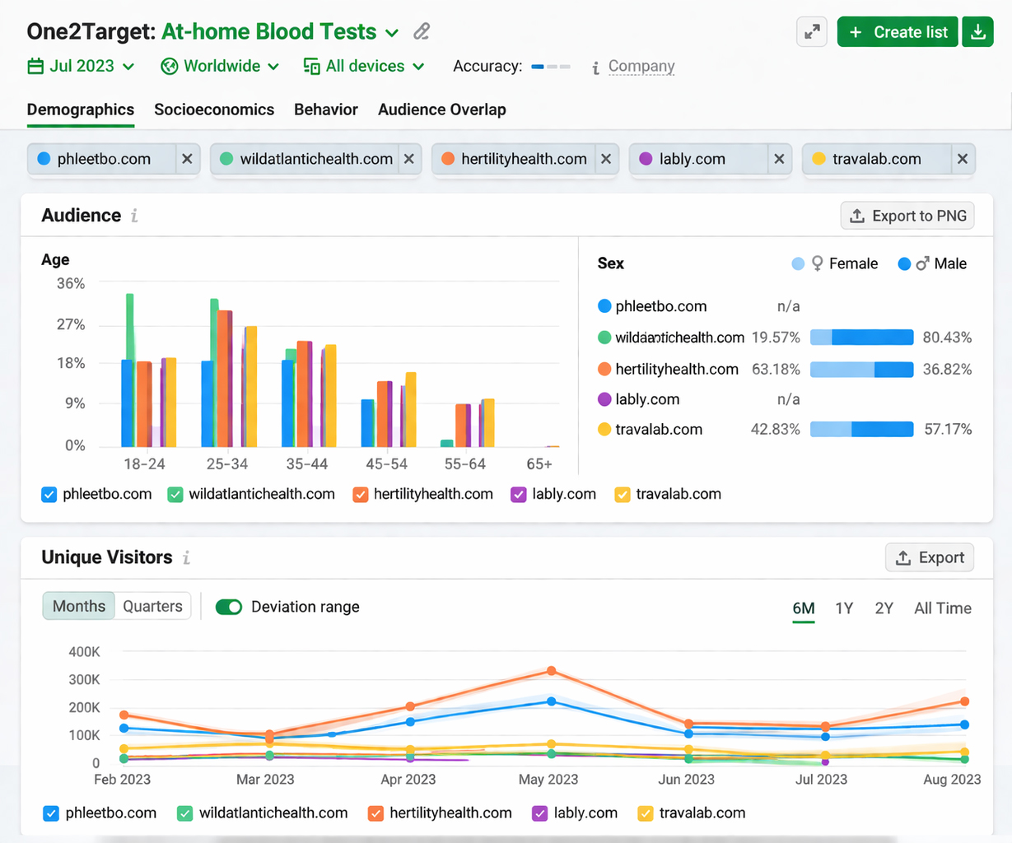The image size is (1012, 843).
Task: Click the Unique Visitors Export button
Action: point(930,557)
